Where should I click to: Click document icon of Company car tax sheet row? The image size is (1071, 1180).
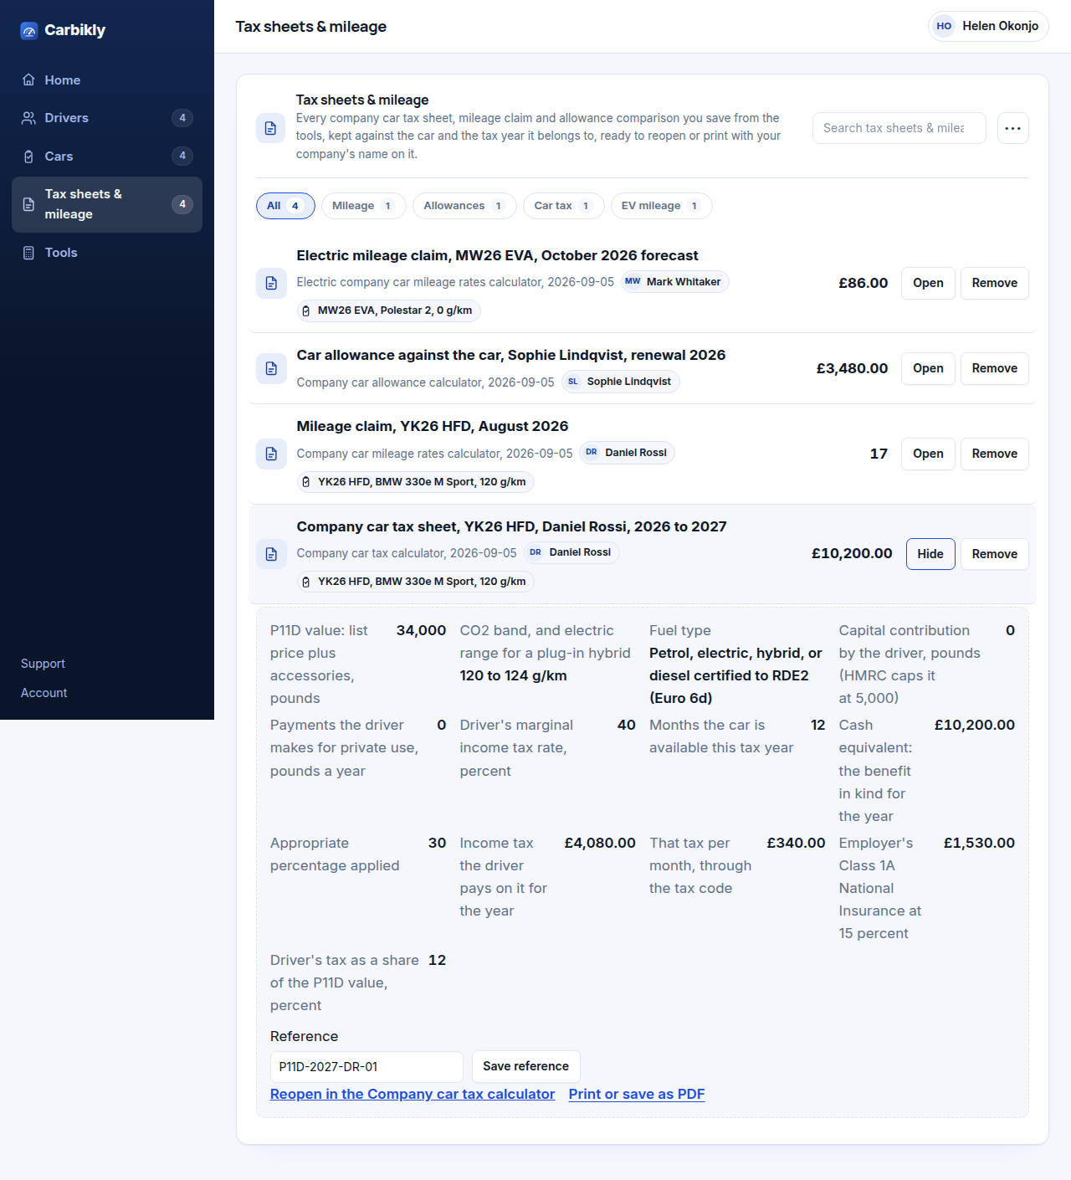tap(271, 554)
